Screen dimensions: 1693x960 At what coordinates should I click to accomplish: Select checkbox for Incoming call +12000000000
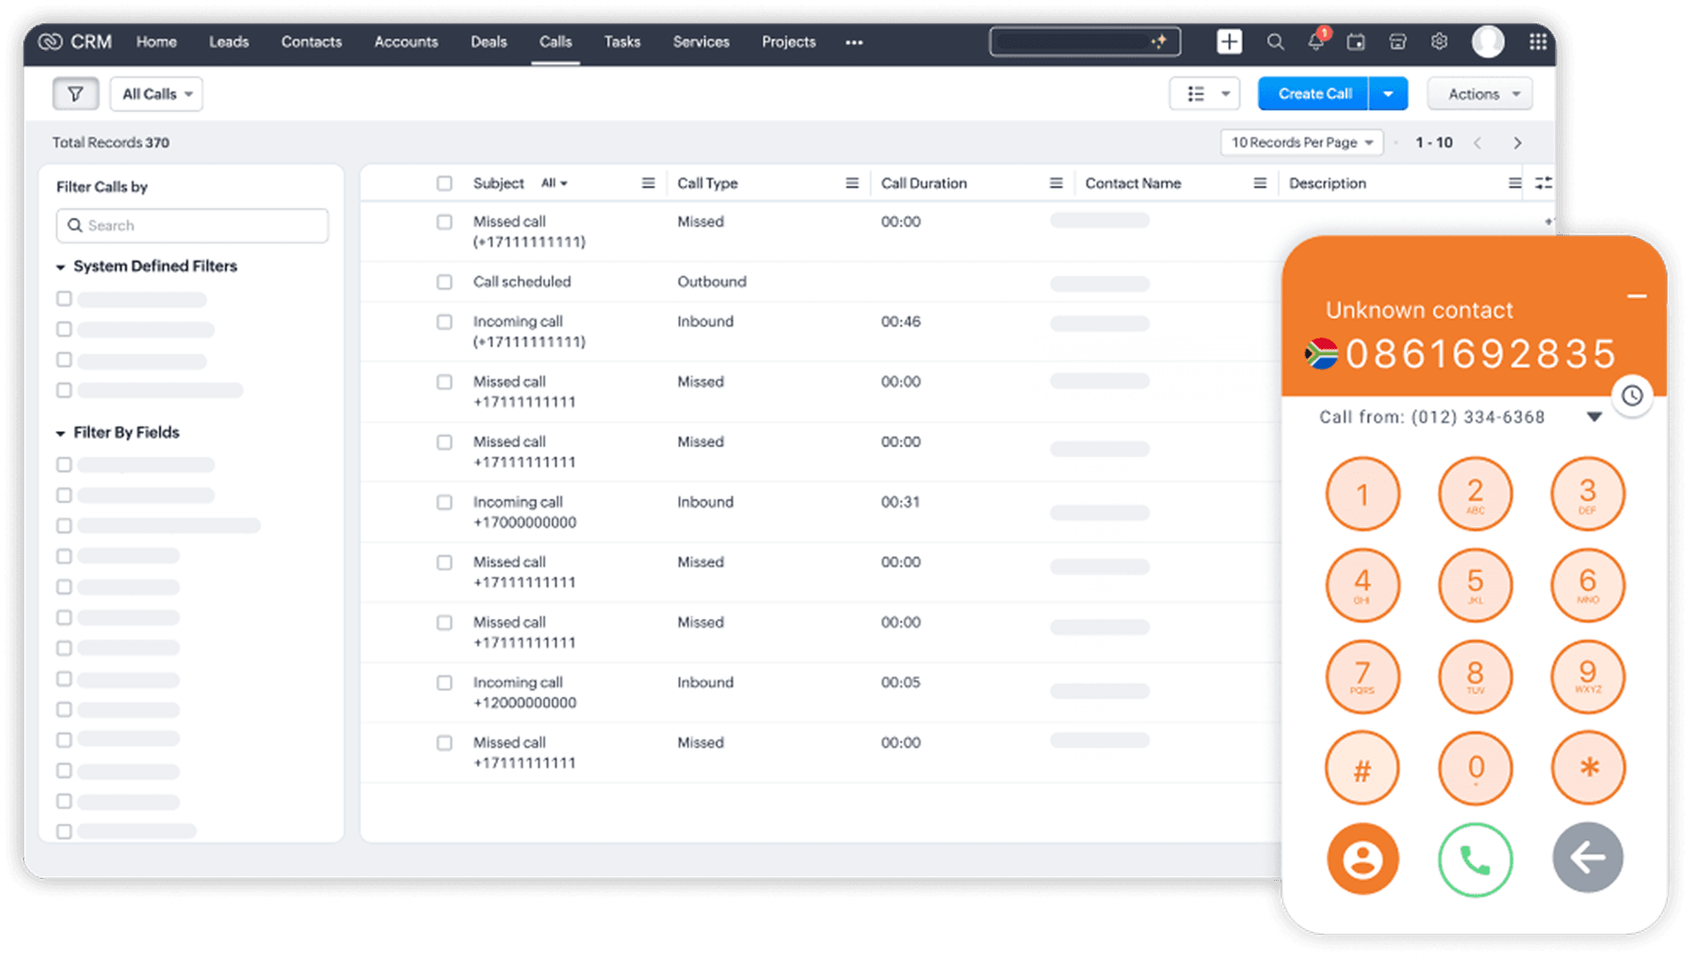[444, 683]
